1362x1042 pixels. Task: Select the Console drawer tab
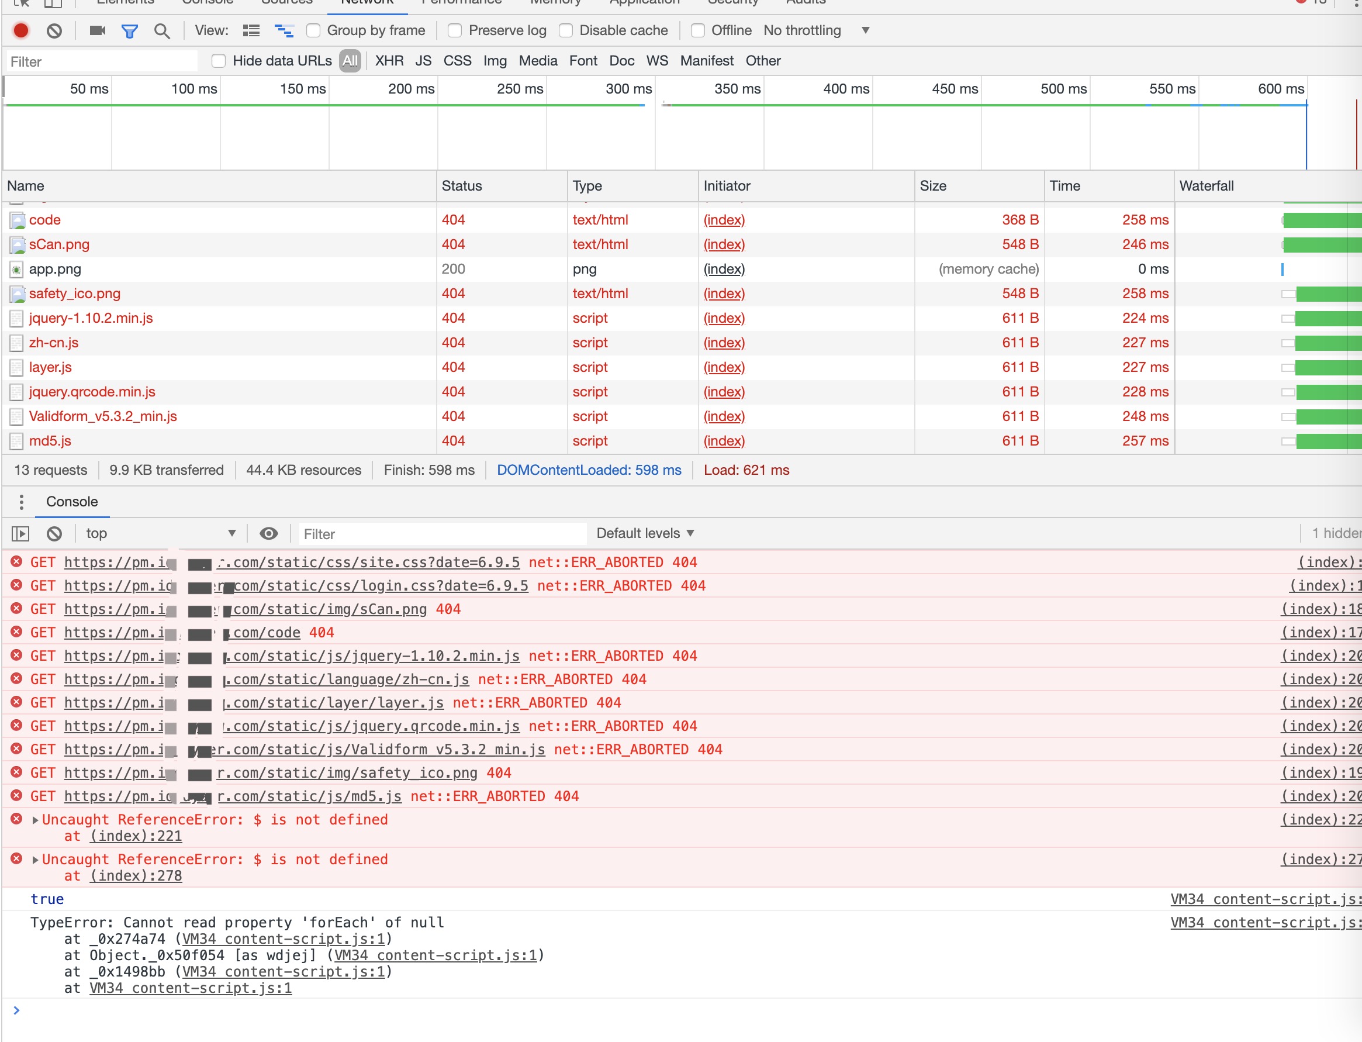click(72, 501)
